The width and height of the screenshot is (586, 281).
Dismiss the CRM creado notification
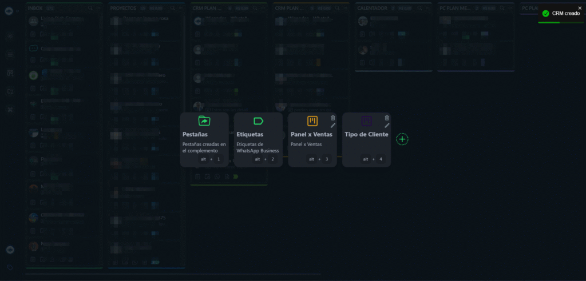[x=580, y=7]
